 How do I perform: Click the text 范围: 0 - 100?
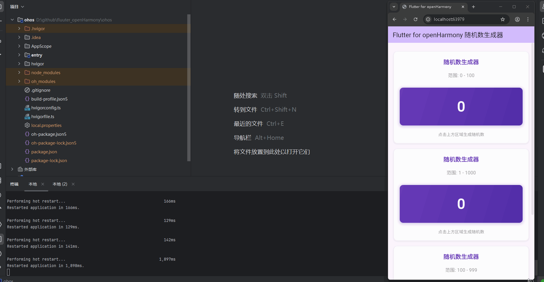click(461, 75)
